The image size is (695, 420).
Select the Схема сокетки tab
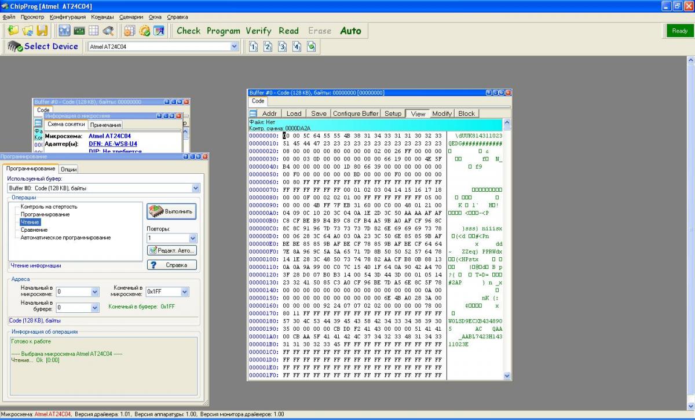coord(66,124)
